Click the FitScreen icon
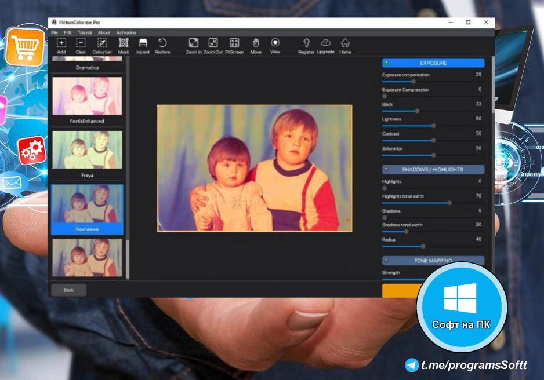This screenshot has height=380, width=544. pos(234,43)
